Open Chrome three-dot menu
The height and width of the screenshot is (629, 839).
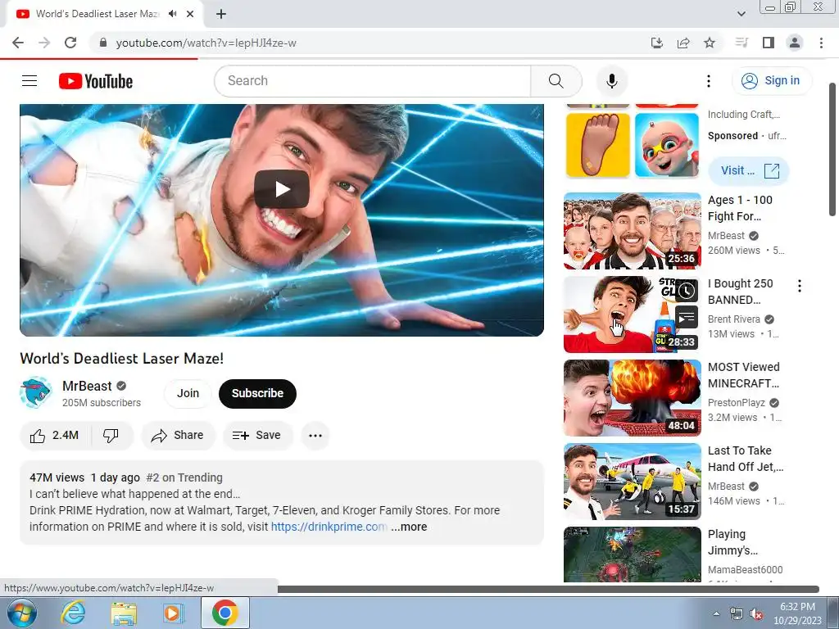coord(821,43)
